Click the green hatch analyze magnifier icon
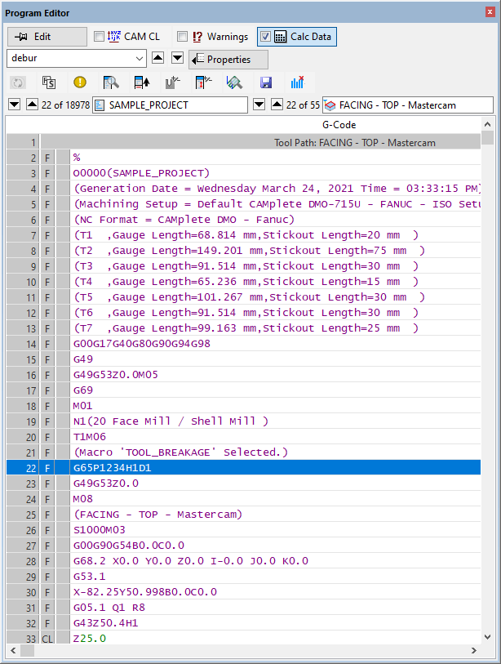 [234, 82]
